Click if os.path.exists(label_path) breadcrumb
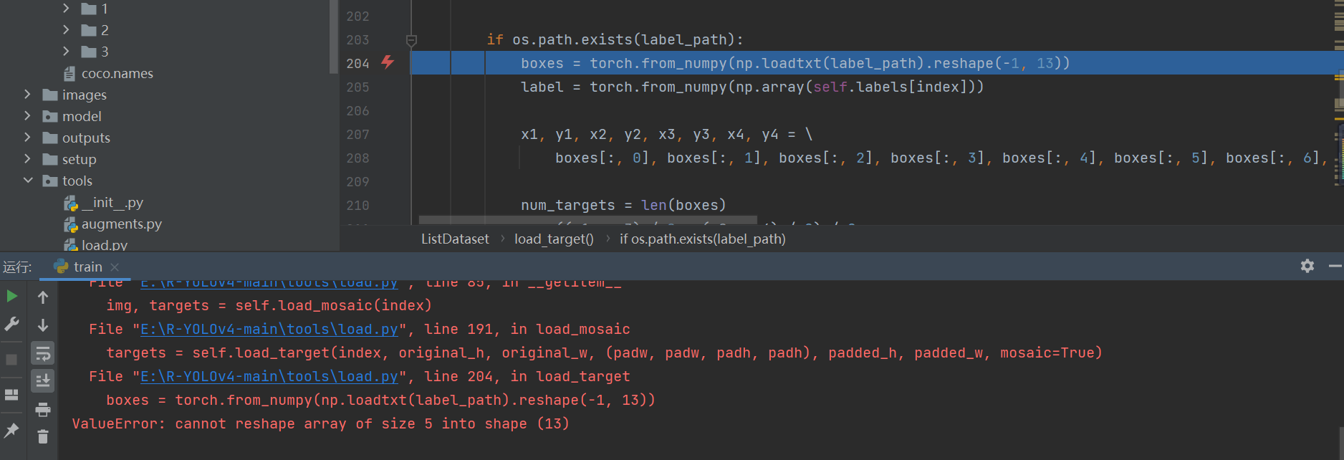This screenshot has width=1344, height=460. pyautogui.click(x=703, y=239)
